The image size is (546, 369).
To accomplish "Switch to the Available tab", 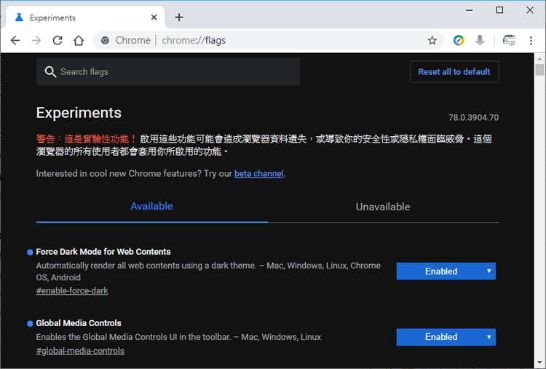I will [x=151, y=207].
